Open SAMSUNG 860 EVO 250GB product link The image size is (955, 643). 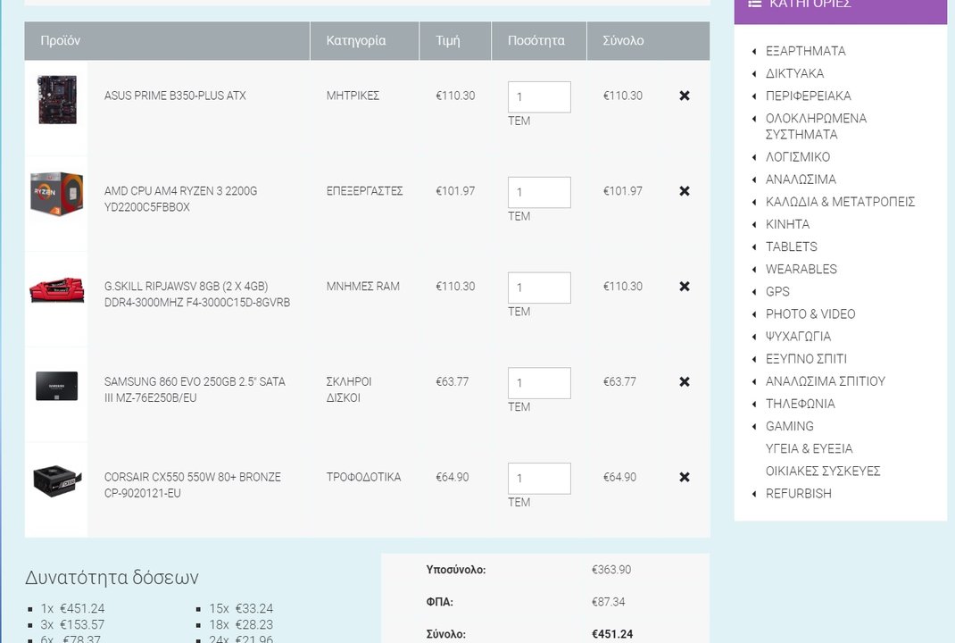[195, 389]
